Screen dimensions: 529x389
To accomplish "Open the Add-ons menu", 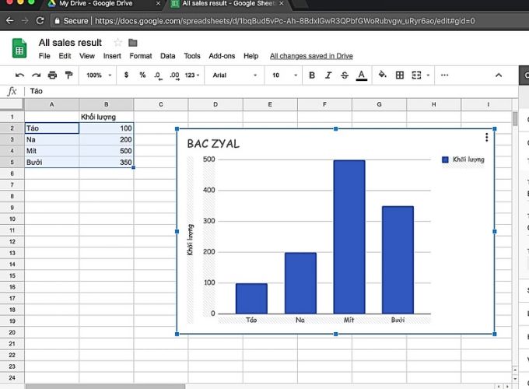I will [222, 56].
